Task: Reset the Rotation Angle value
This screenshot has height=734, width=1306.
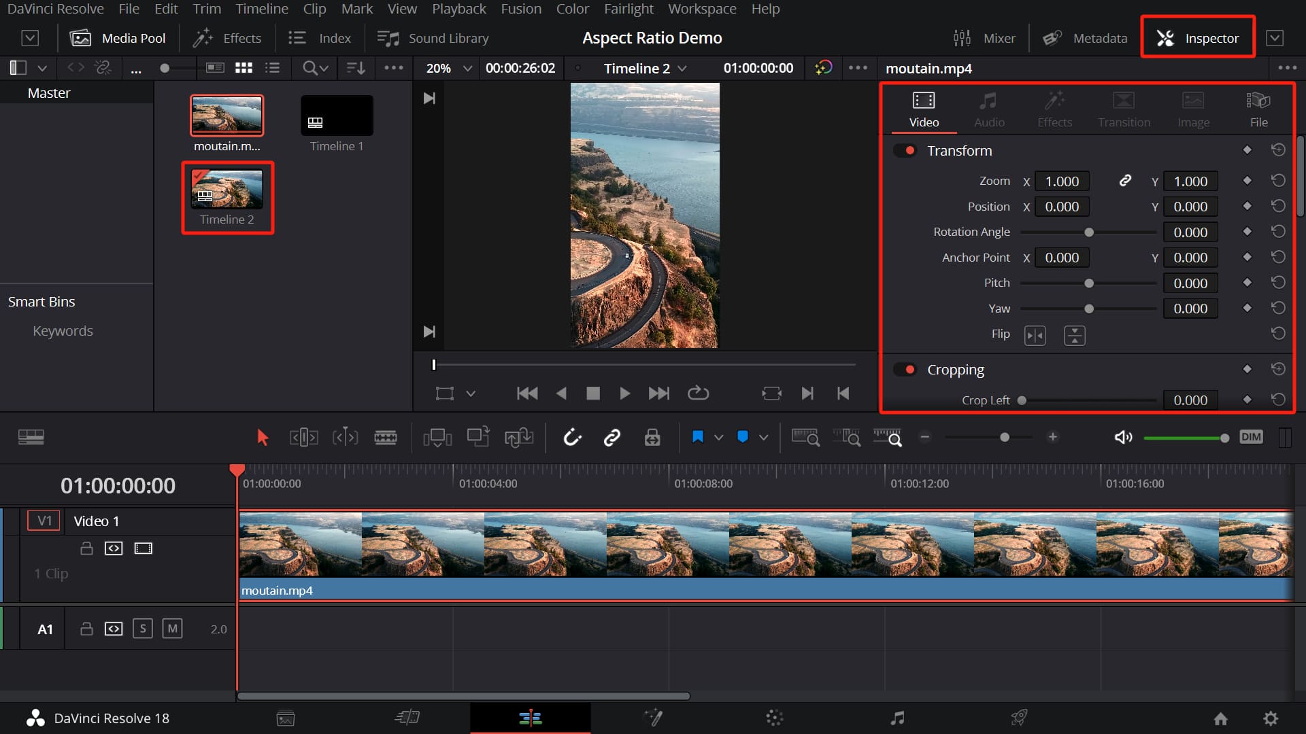Action: coord(1277,231)
